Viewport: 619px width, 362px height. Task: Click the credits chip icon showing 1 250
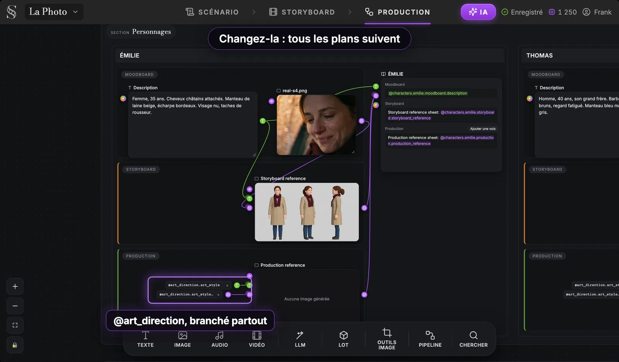point(552,12)
